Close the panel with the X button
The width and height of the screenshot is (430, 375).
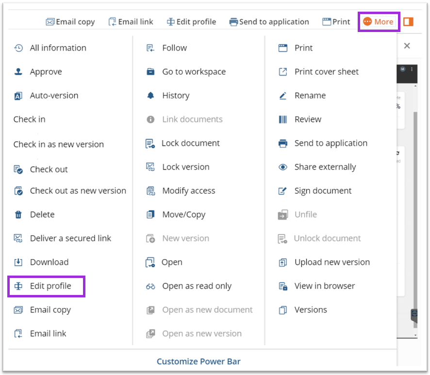pos(407,46)
